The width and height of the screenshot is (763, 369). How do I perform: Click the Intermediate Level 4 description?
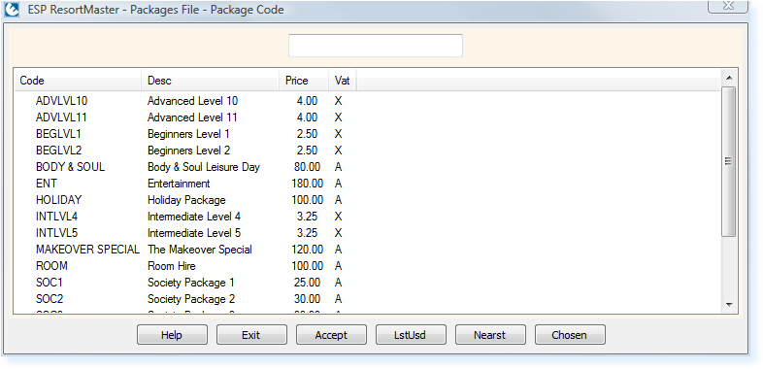click(x=194, y=217)
